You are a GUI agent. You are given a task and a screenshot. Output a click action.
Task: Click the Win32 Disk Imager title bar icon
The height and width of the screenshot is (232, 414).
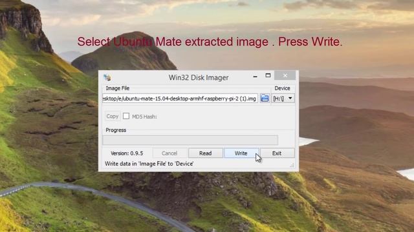[107, 77]
